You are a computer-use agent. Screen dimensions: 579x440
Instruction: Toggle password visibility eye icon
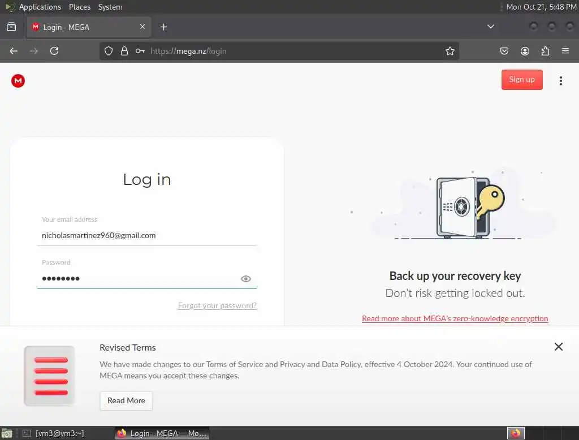point(246,279)
